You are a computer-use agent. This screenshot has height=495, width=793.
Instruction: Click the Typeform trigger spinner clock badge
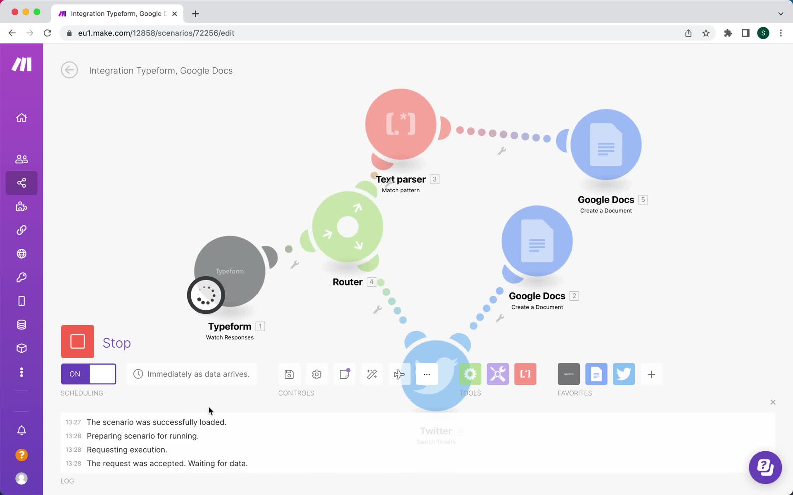click(206, 295)
